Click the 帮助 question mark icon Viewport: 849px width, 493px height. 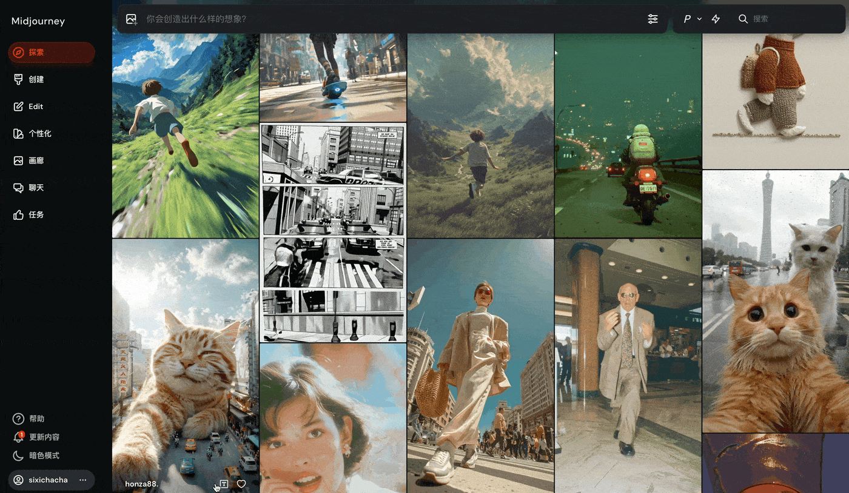coord(18,419)
